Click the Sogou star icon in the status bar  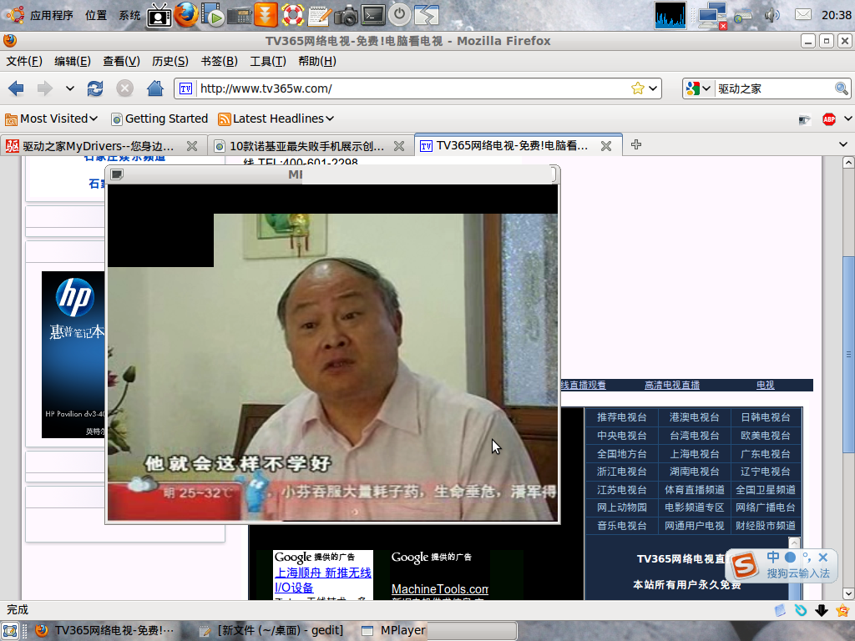click(x=842, y=610)
